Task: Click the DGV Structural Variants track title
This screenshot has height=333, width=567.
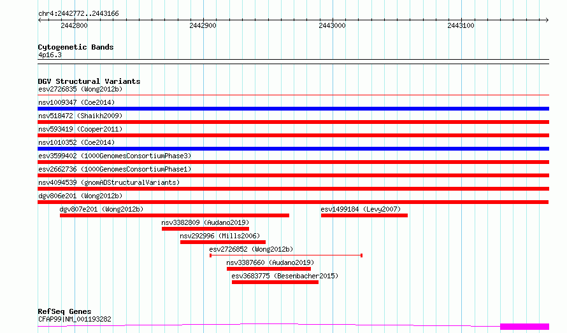Action: pos(89,81)
